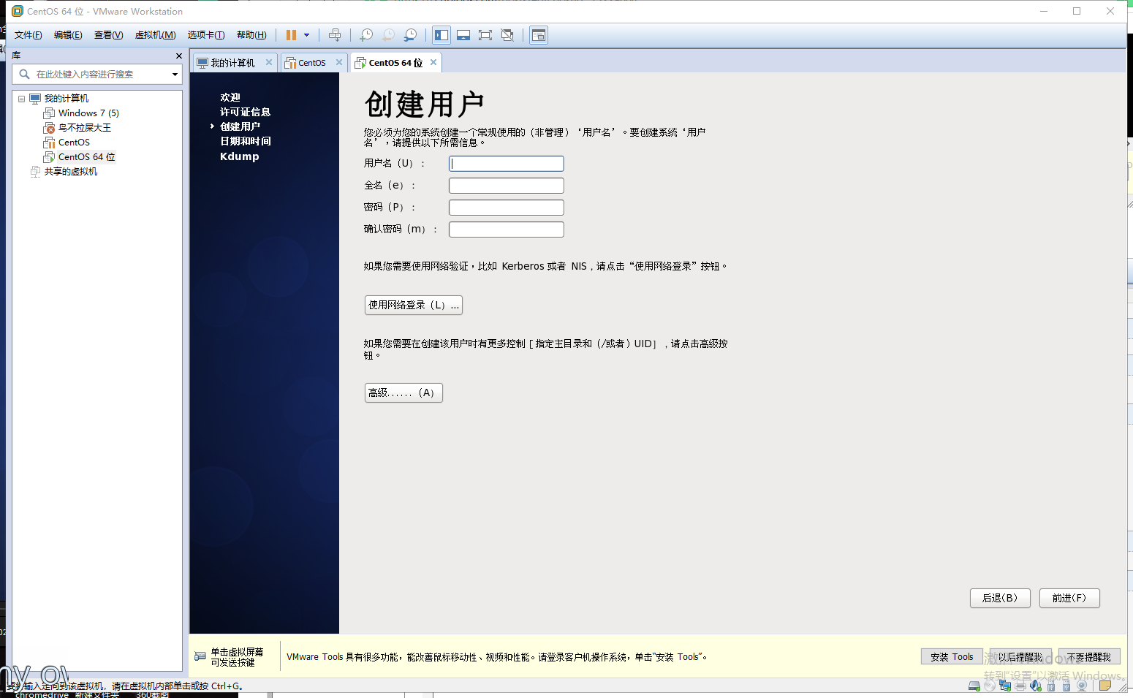The height and width of the screenshot is (698, 1133).
Task: Click the 密码 (P) input field
Action: click(x=507, y=208)
